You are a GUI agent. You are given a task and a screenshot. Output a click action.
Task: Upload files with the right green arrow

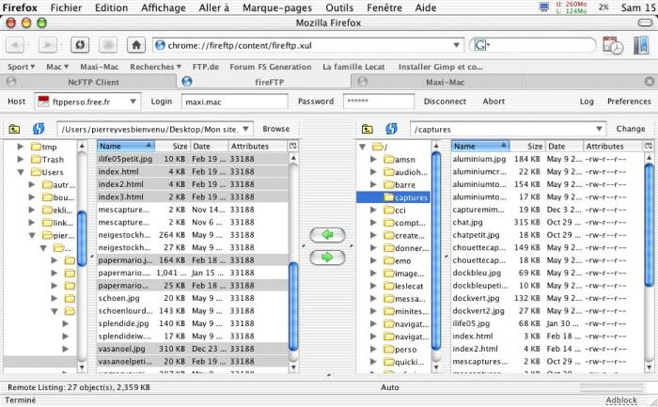tap(327, 257)
